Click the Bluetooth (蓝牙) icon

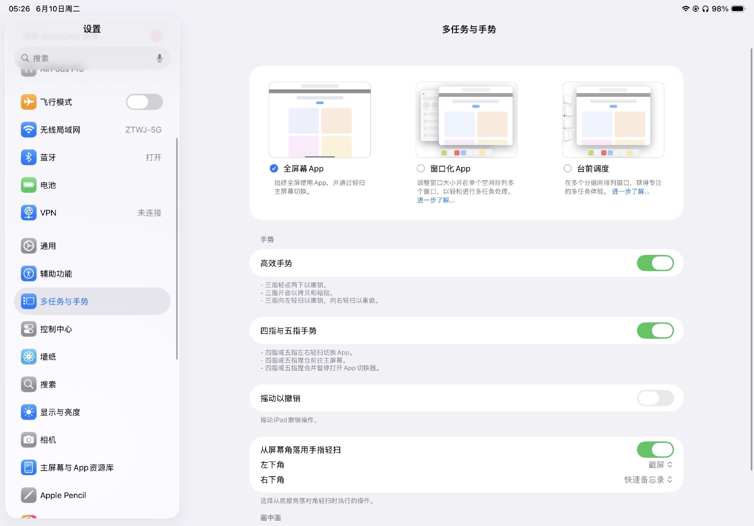[28, 157]
